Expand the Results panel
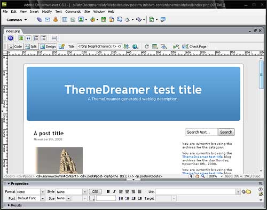The image size is (267, 210). point(9,205)
